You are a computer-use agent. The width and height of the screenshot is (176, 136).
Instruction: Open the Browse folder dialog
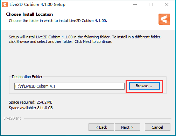coord(144,86)
